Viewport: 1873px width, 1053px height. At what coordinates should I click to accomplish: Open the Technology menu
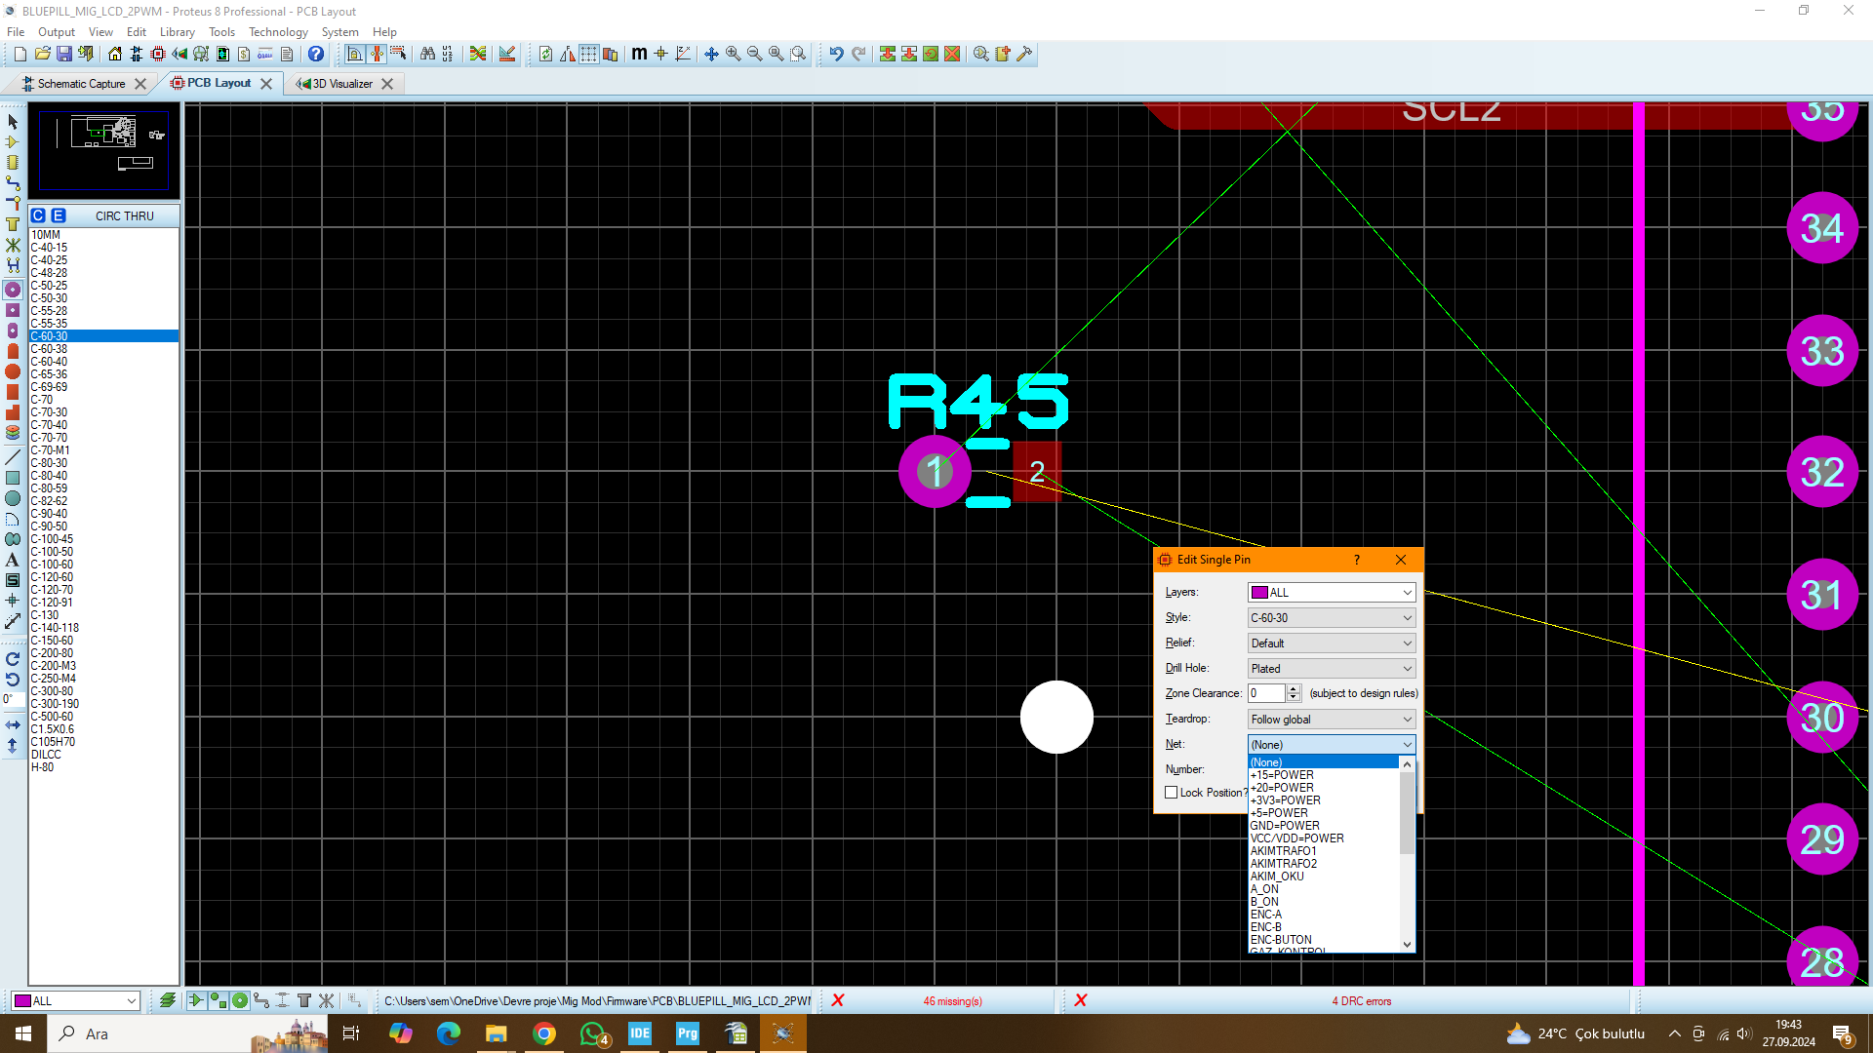tap(278, 31)
